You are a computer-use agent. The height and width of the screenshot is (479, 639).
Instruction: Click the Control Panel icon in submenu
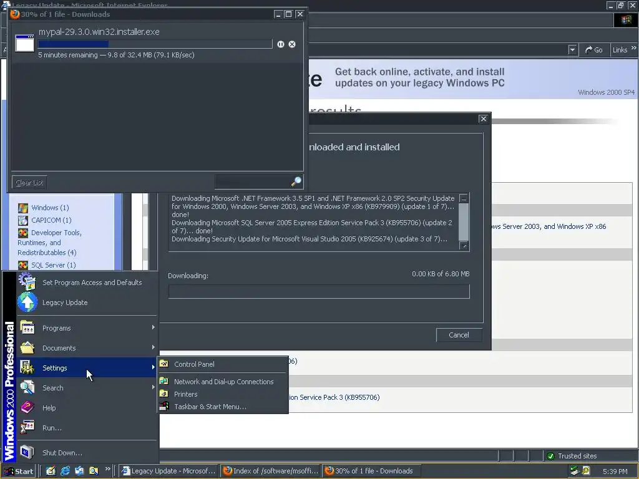click(164, 364)
